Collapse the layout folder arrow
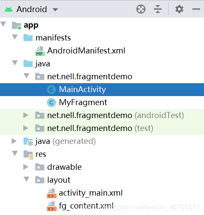Viewport: 204px width, 215px height. click(x=26, y=179)
